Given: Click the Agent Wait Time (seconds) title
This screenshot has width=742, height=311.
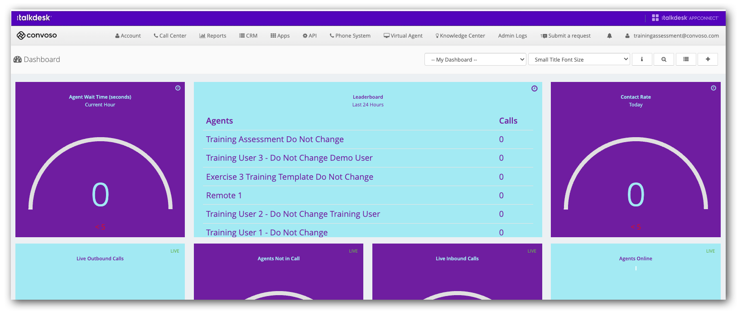Looking at the screenshot, I should coord(100,97).
